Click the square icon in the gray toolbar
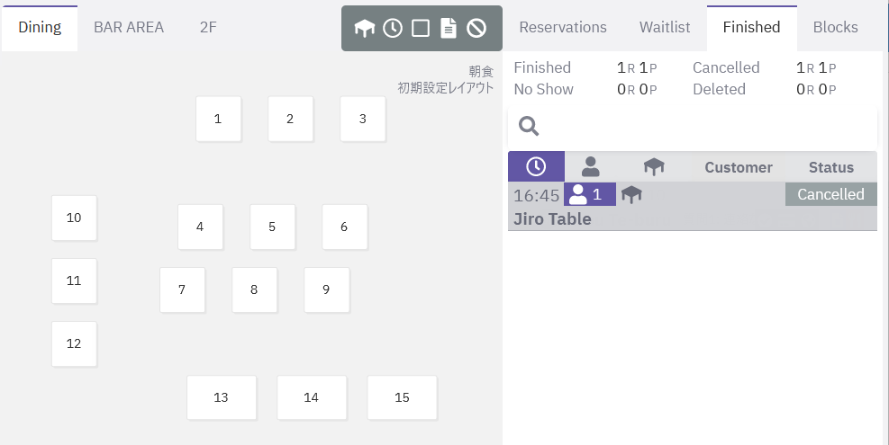 tap(420, 29)
